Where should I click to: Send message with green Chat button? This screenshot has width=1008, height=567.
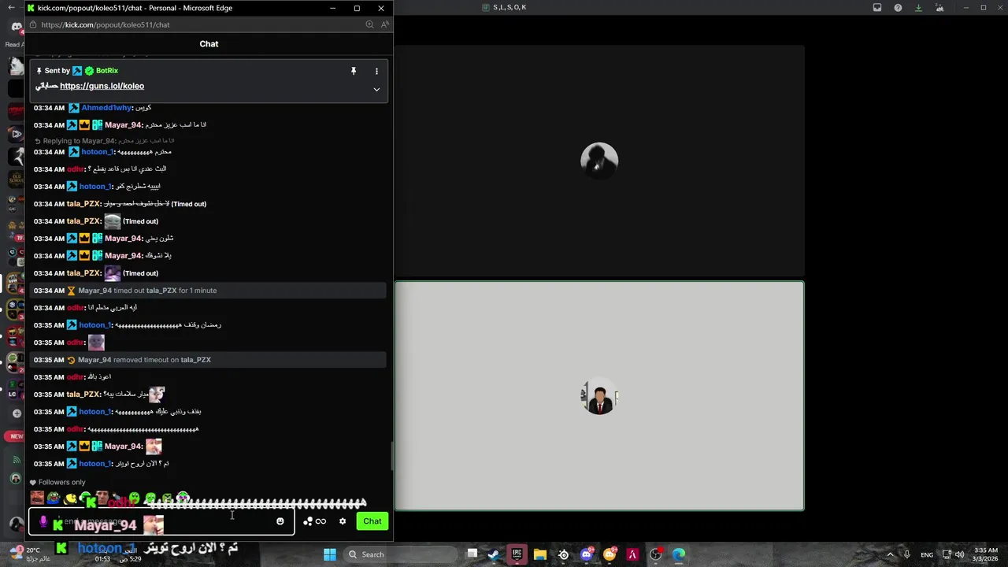point(372,521)
